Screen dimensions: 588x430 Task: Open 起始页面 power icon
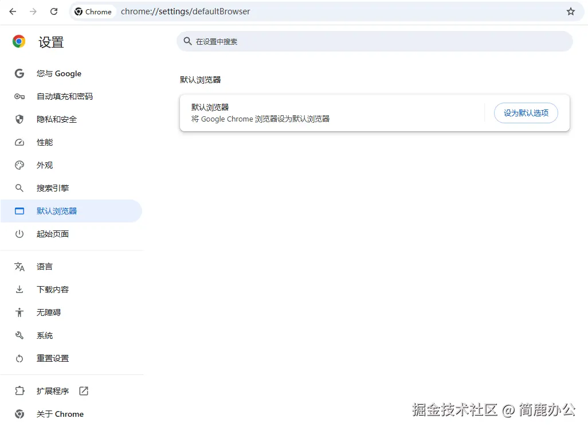(19, 234)
